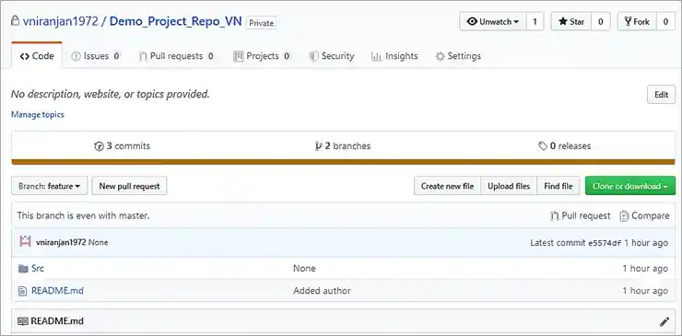
Task: Click the Src folder icon
Action: tap(23, 269)
